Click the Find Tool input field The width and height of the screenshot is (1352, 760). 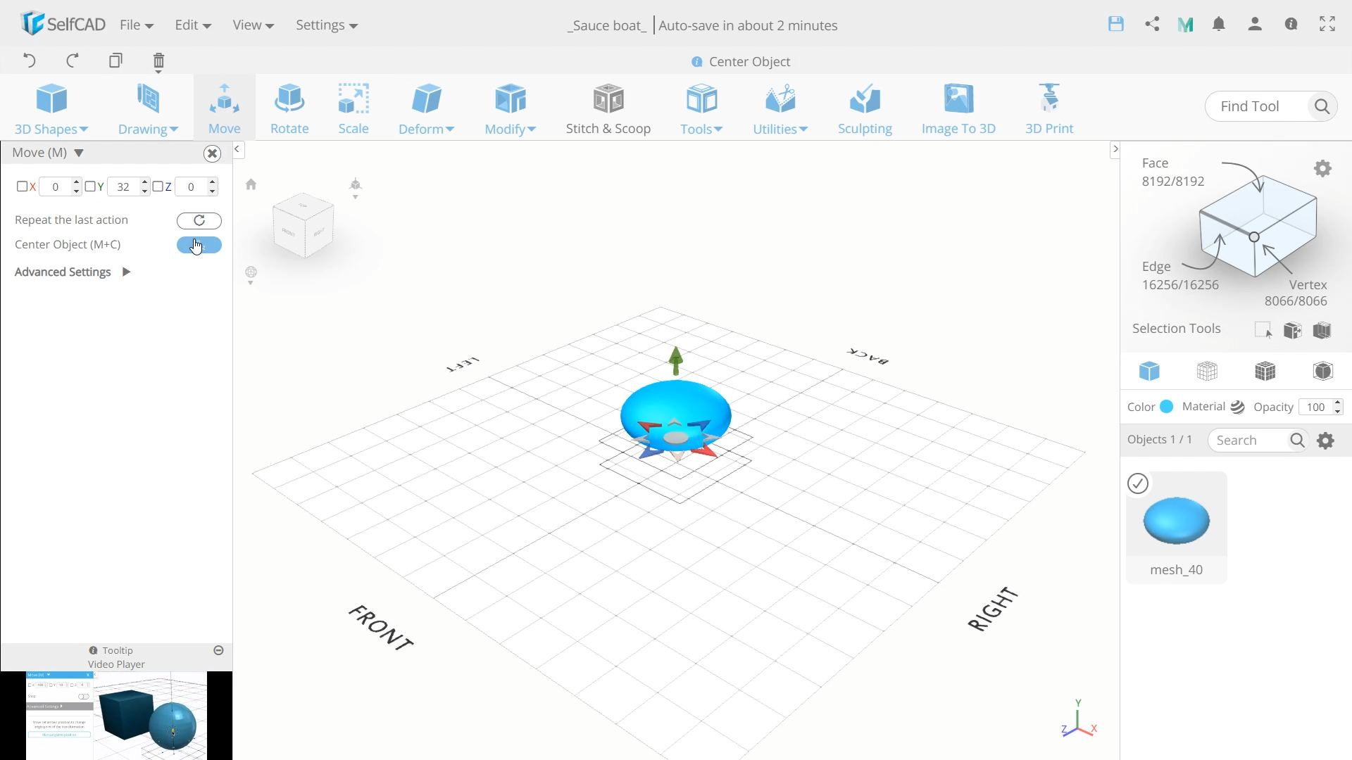1257,106
